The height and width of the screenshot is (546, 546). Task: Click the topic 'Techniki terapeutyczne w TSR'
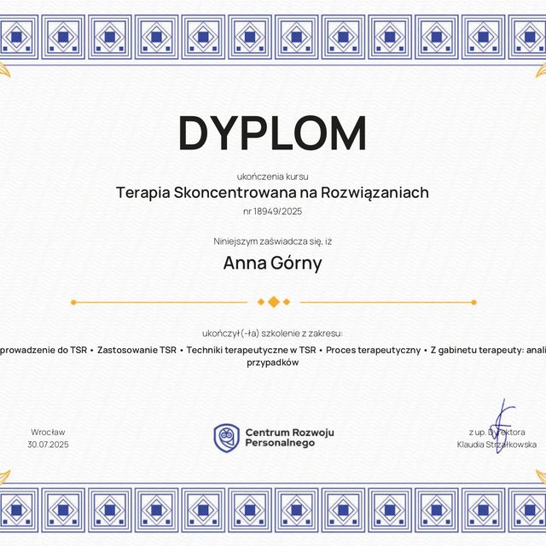pos(251,350)
